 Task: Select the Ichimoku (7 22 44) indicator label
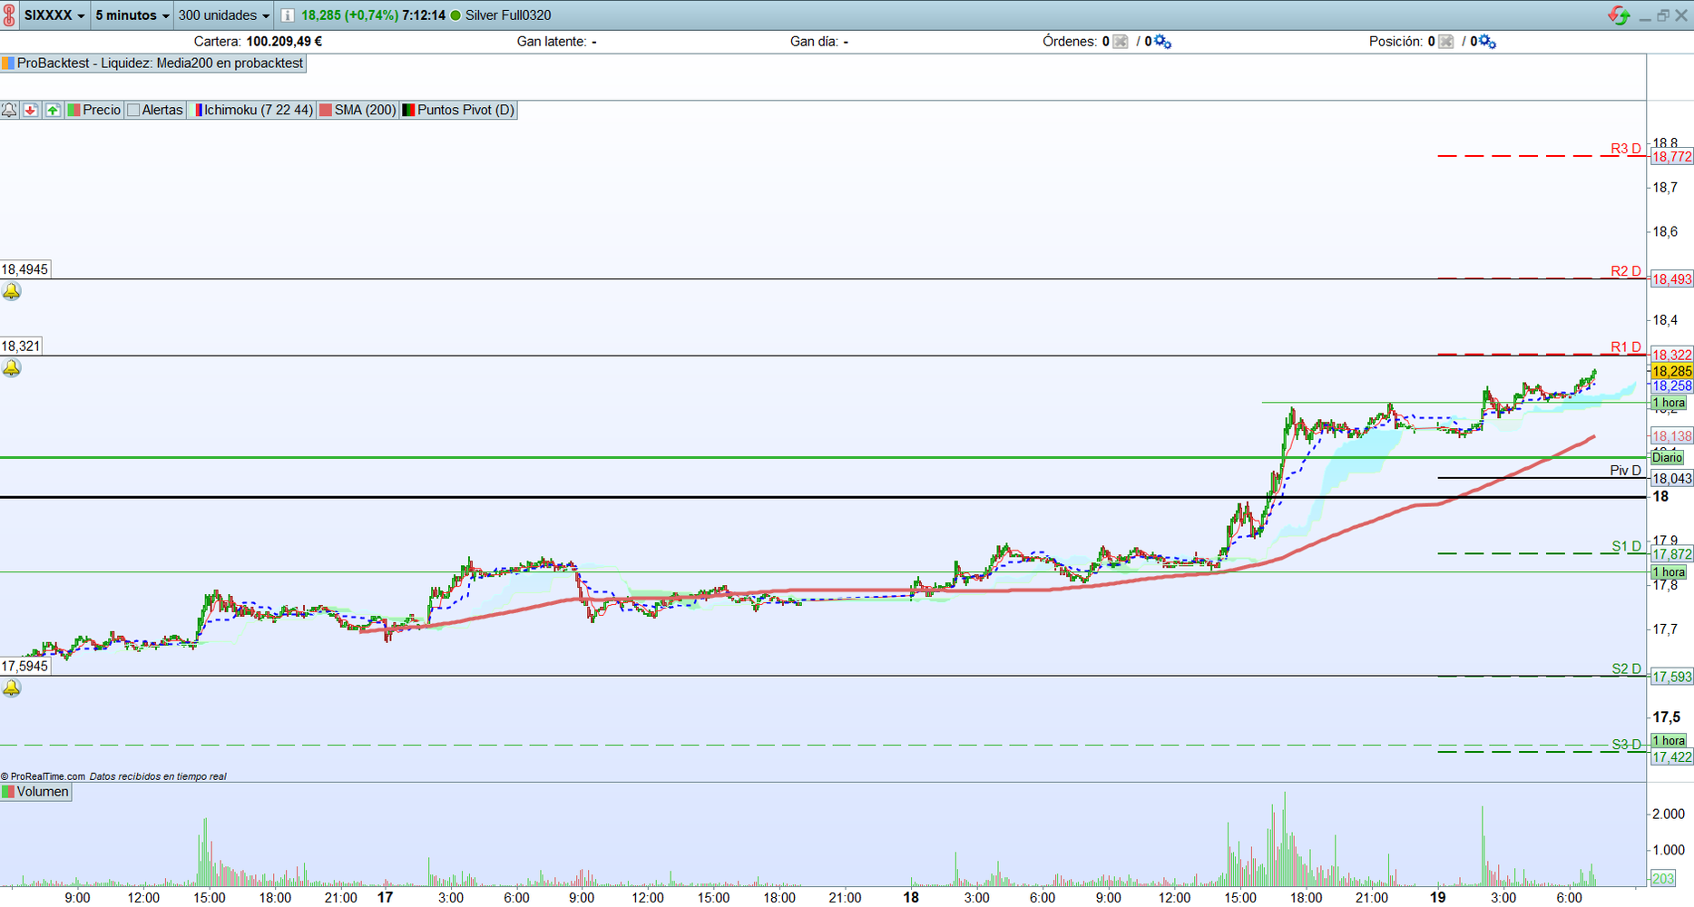pos(253,110)
